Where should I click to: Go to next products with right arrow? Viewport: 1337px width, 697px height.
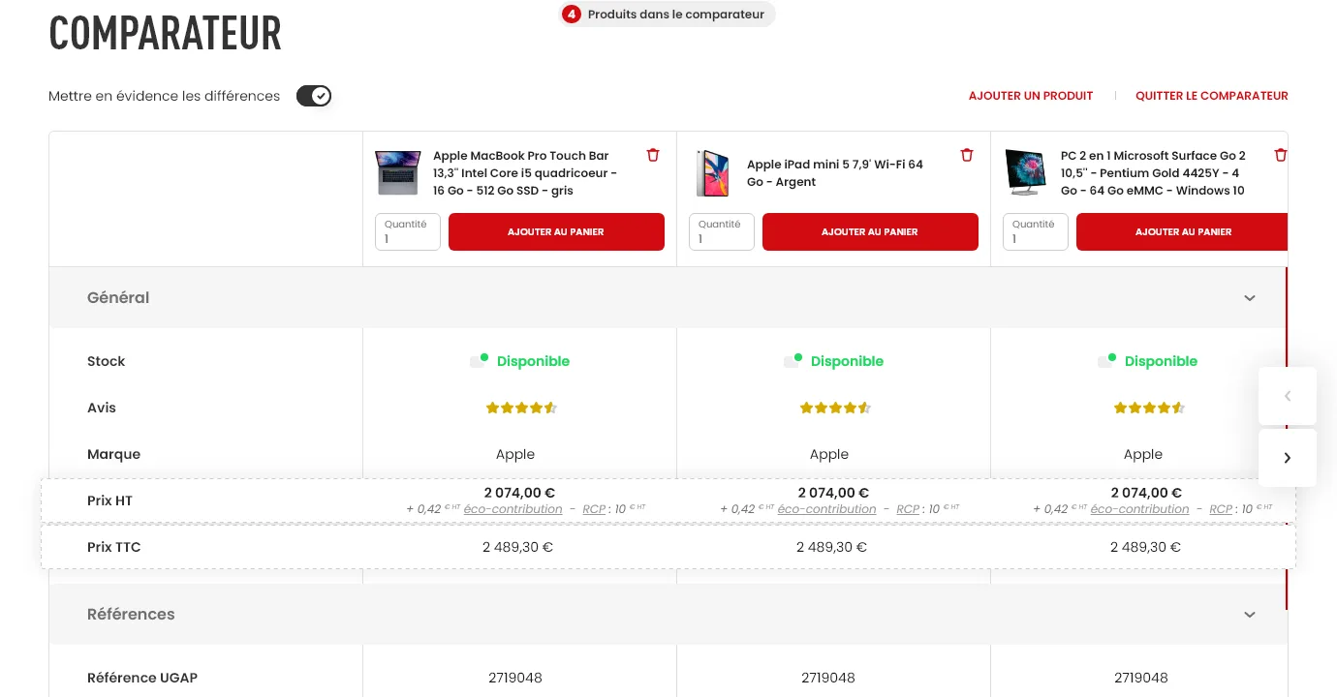tap(1288, 458)
